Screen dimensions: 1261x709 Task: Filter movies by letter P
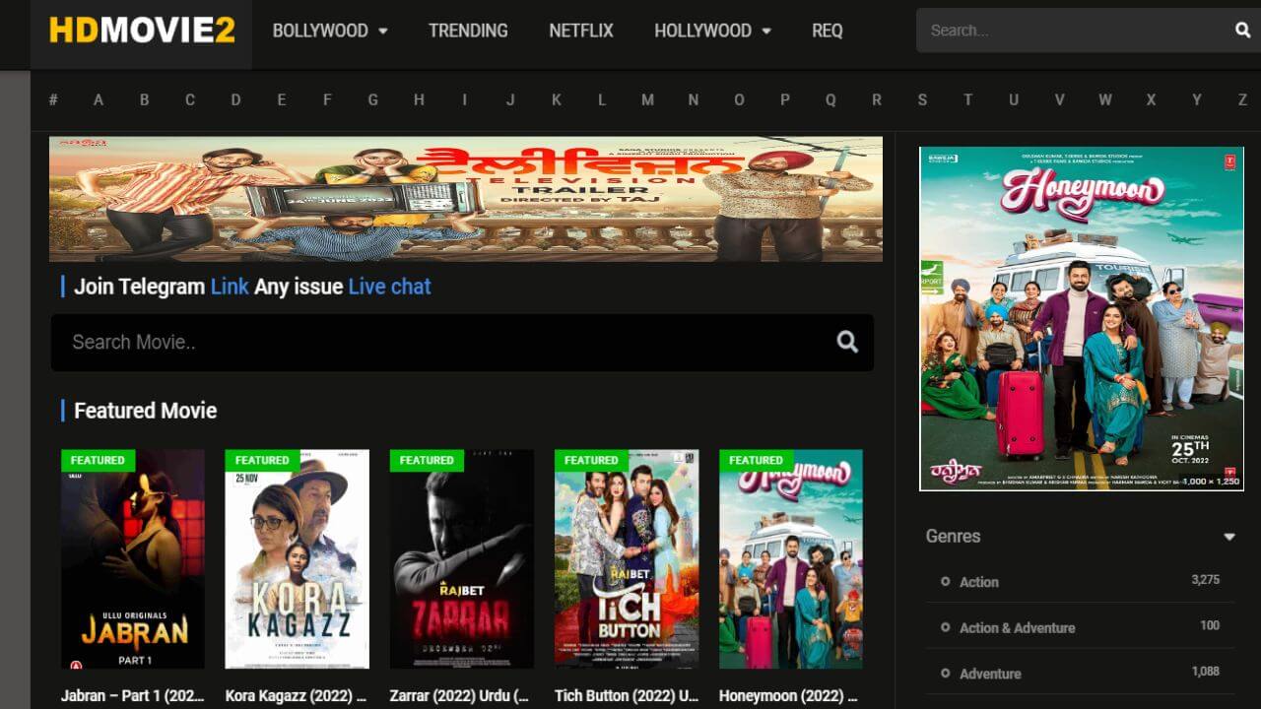784,99
